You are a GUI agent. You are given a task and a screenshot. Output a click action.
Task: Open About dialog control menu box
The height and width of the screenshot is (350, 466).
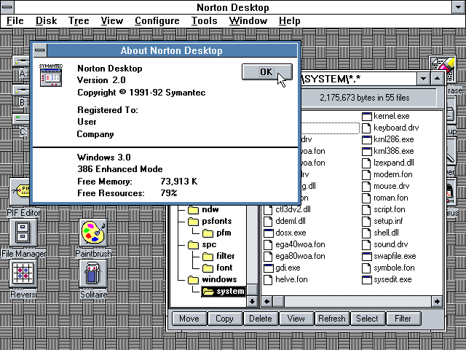[x=40, y=50]
